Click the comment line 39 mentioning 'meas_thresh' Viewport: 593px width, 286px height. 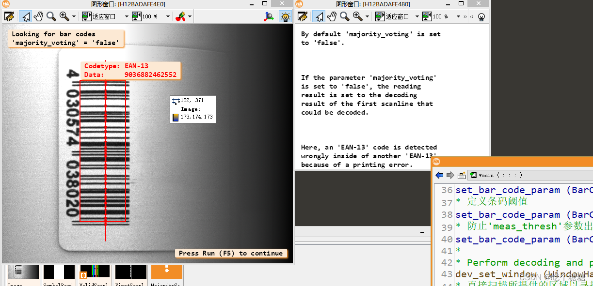[524, 226]
